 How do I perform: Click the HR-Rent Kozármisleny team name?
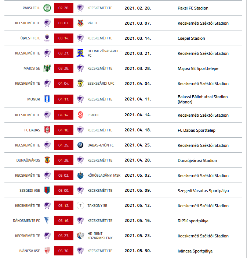coord(100,236)
